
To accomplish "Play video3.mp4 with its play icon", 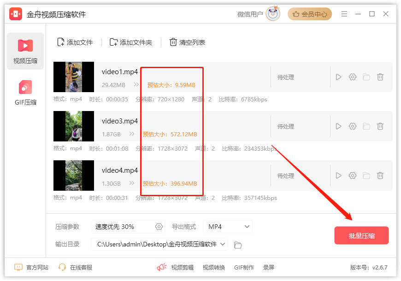I will pyautogui.click(x=338, y=126).
